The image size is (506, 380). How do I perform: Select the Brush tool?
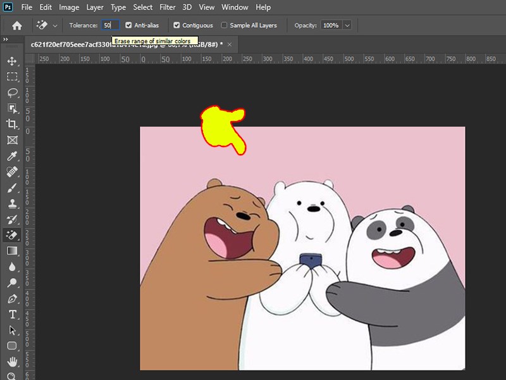click(x=12, y=188)
